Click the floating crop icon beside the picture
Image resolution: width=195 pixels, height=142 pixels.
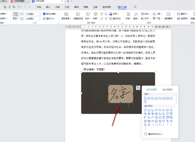(x=138, y=88)
